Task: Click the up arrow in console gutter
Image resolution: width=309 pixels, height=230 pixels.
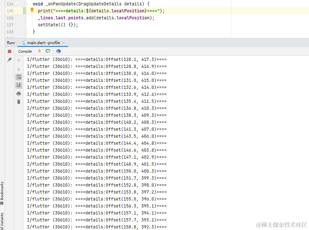Action: point(19,61)
